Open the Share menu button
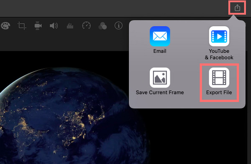This screenshot has height=164, width=251. coord(237,7)
